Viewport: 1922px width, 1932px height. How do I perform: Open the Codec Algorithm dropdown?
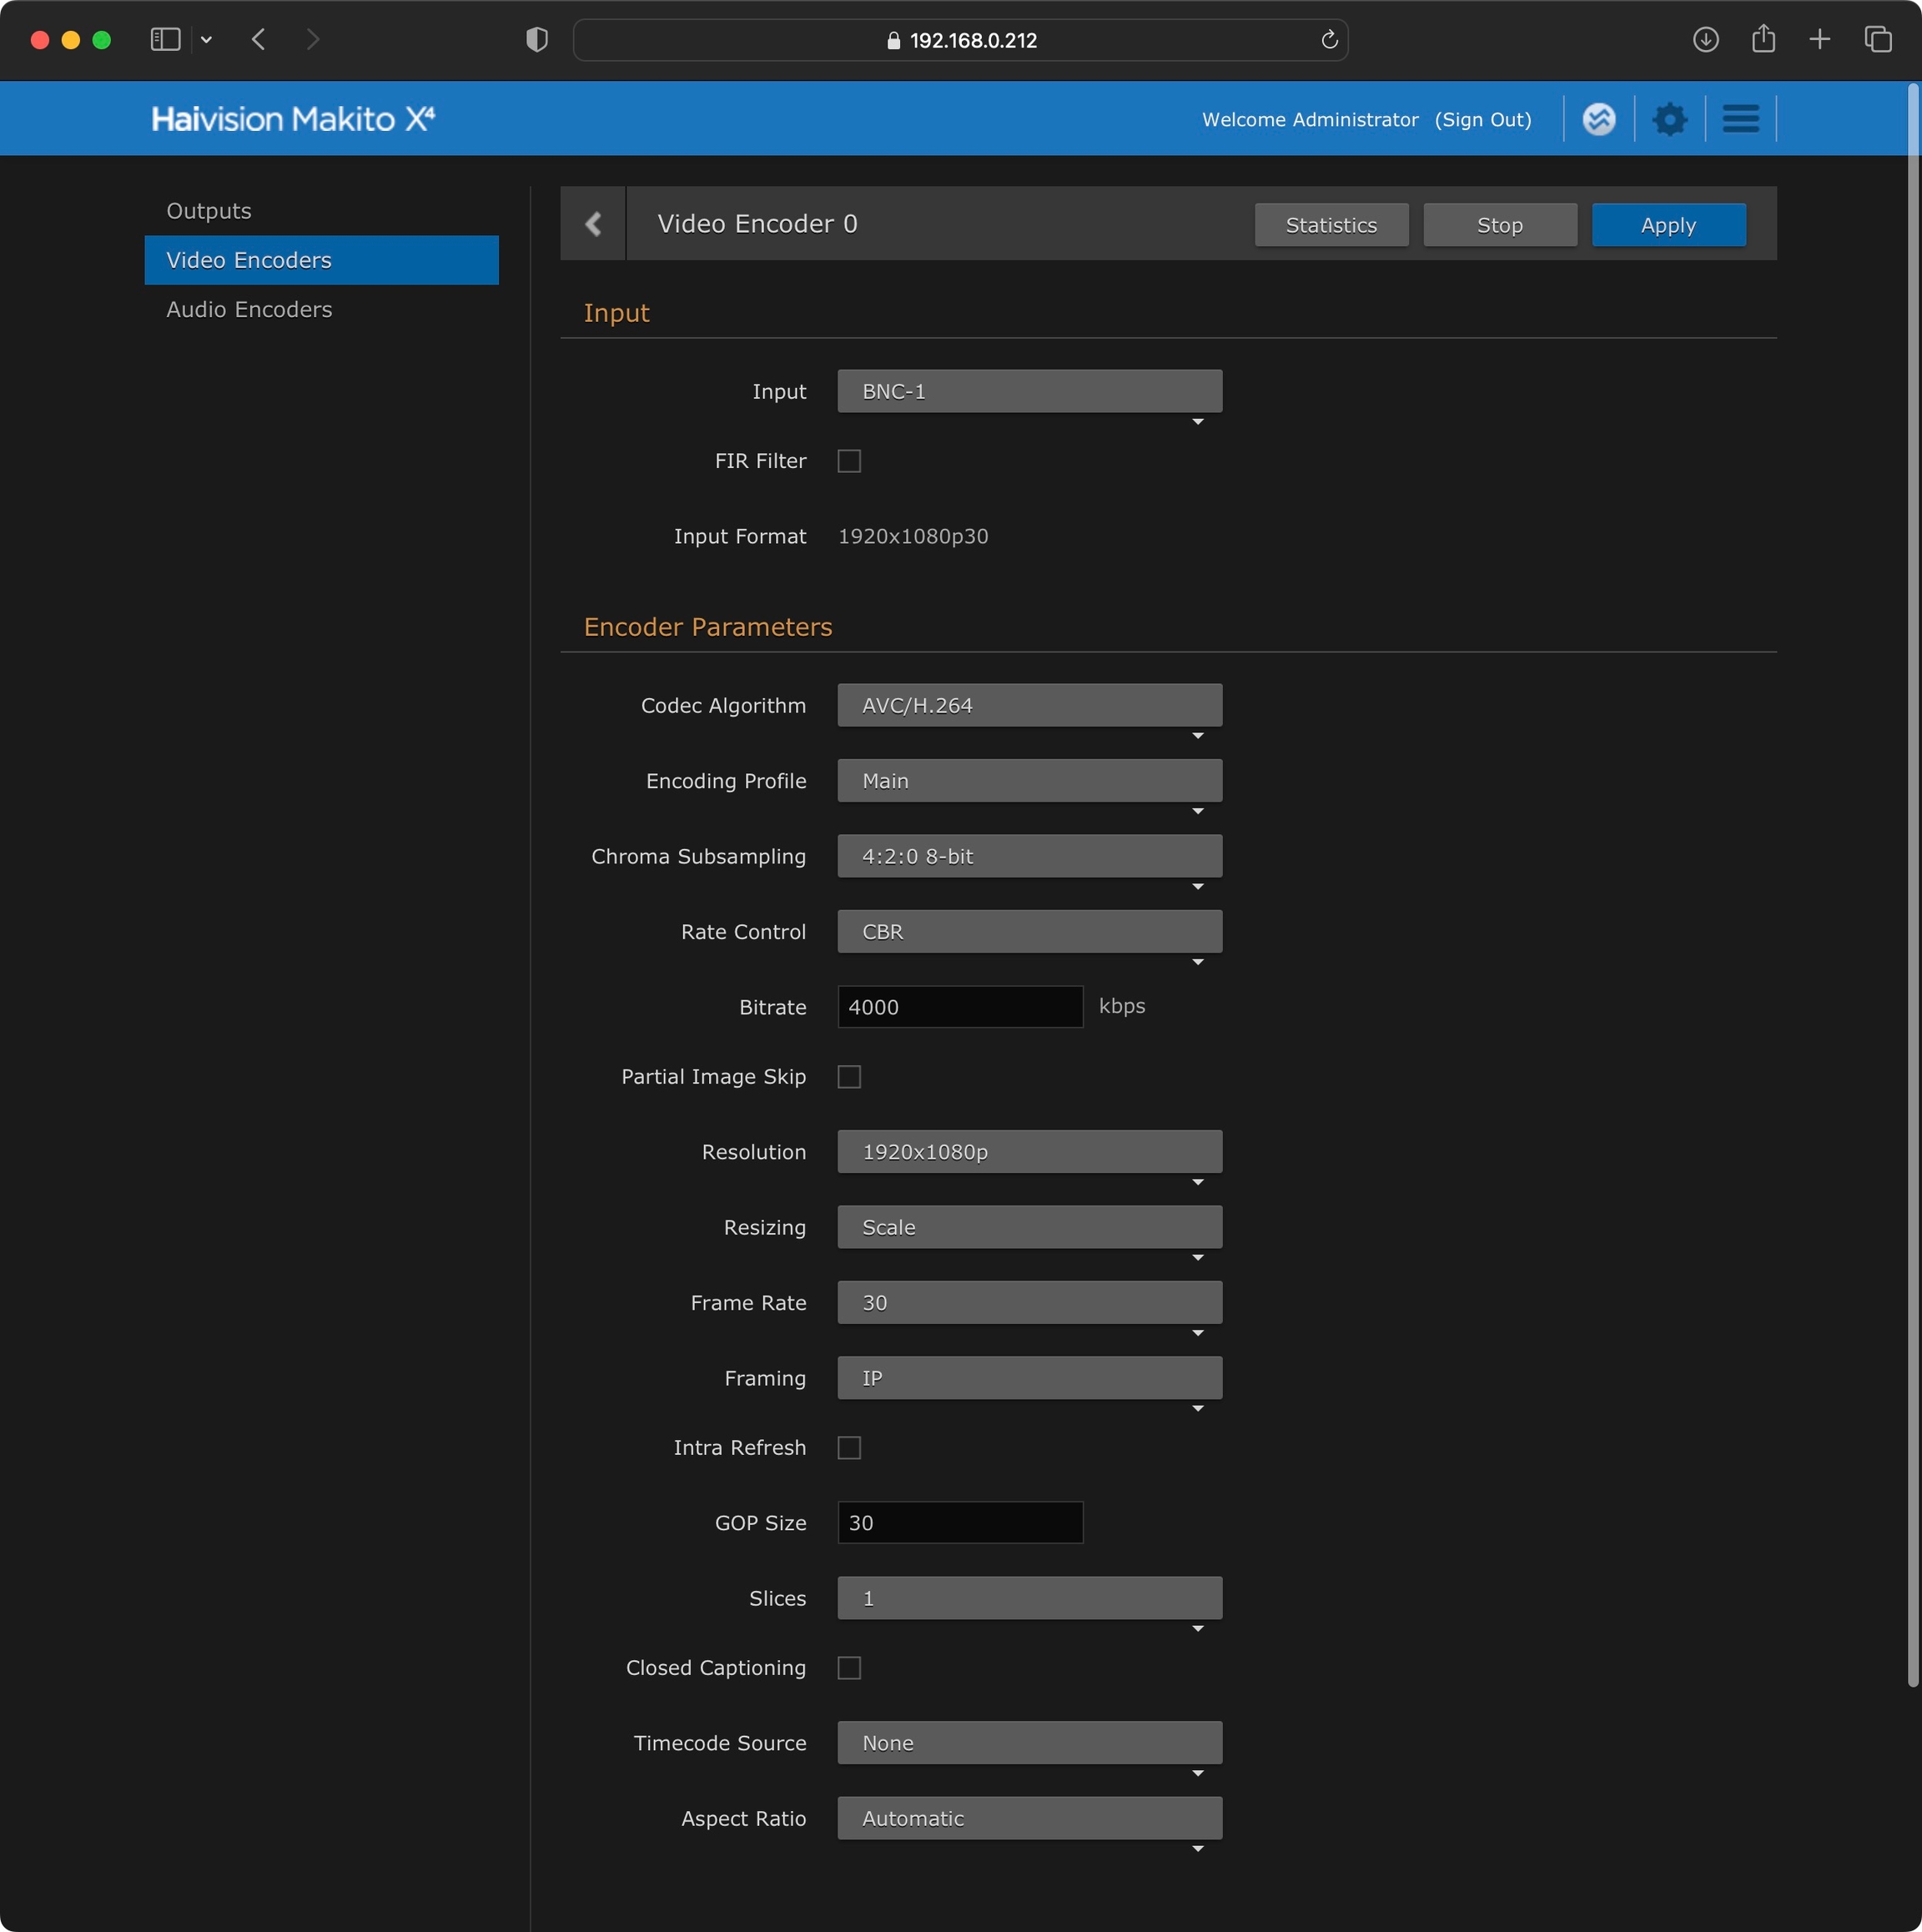1029,706
